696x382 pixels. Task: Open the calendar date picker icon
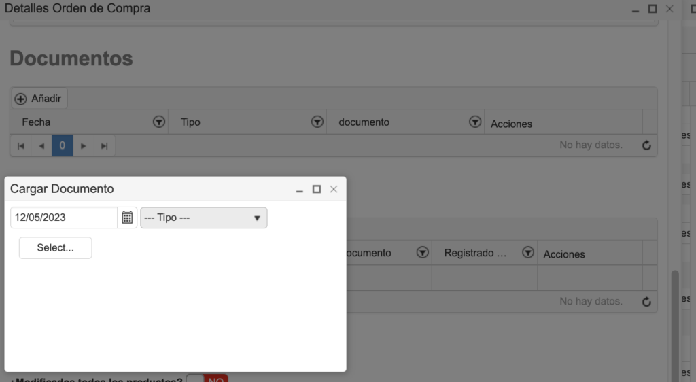(127, 218)
